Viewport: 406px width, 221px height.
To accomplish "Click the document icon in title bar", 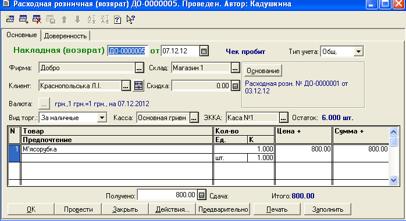I will click(6, 4).
